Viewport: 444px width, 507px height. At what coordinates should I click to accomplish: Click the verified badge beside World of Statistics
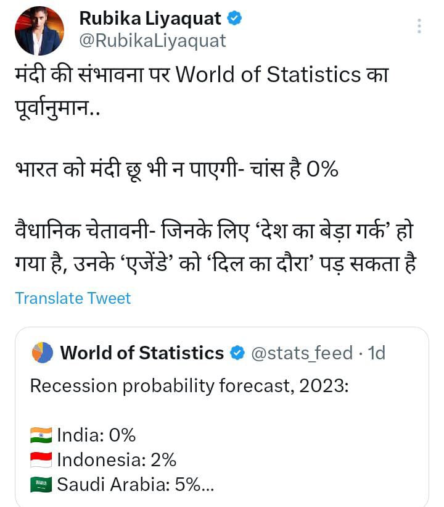coord(236,353)
